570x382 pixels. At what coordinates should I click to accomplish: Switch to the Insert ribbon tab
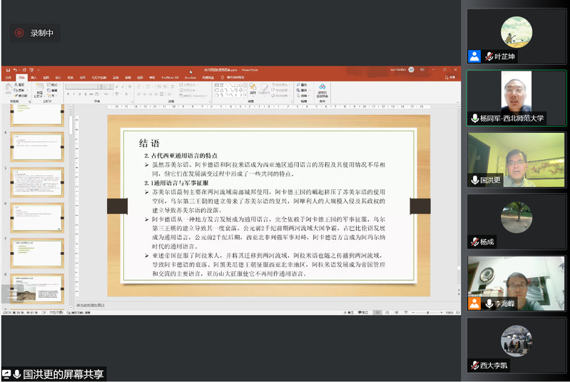(34, 77)
